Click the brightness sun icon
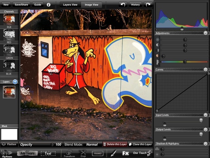Screen dimensions: 210x158 (x=157, y=39)
